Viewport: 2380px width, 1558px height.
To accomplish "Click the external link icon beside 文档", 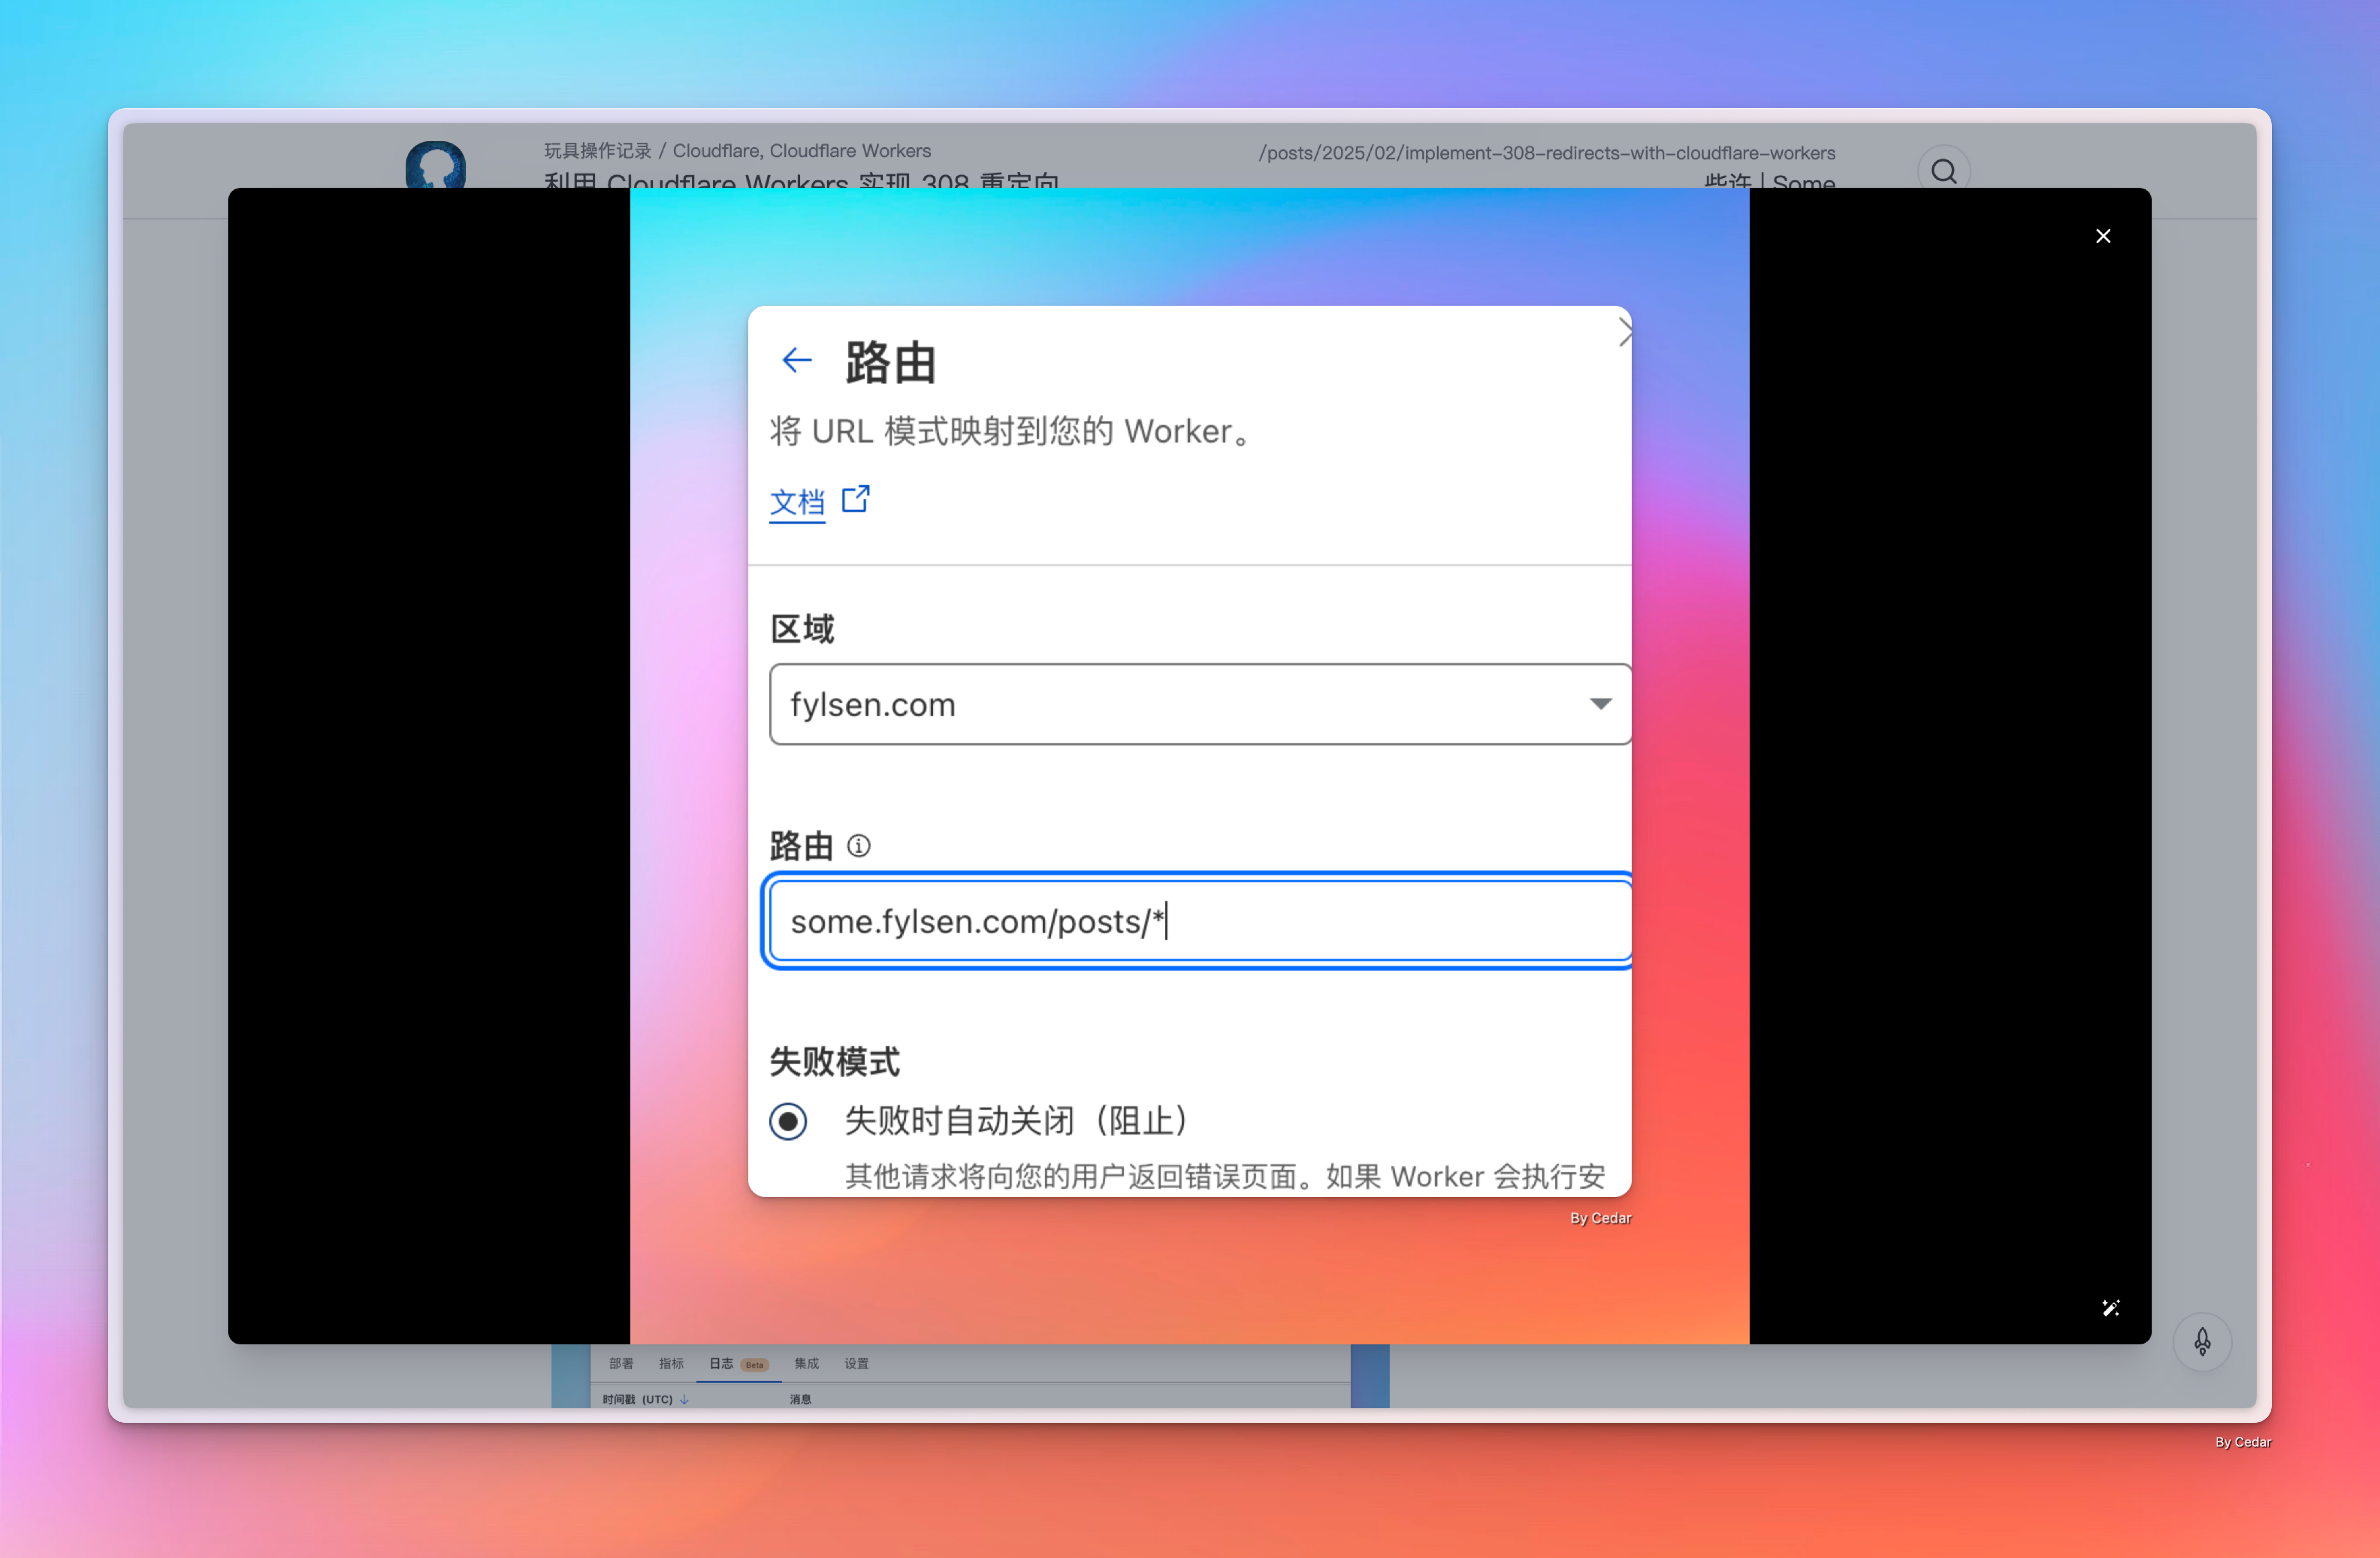I will coord(856,498).
